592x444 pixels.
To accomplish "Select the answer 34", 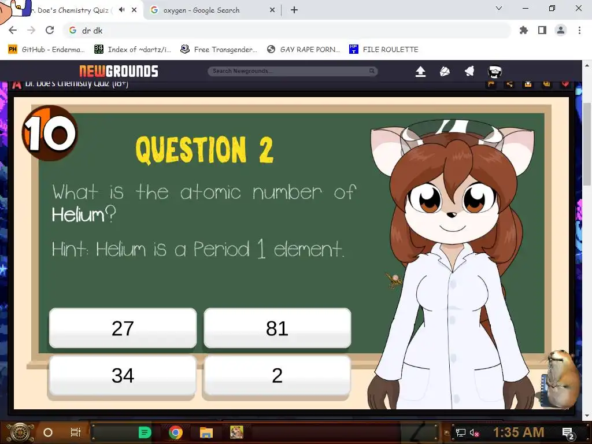I will (x=123, y=375).
